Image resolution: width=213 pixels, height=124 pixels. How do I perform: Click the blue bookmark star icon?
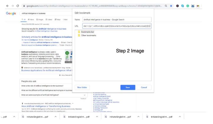tap(171, 6)
